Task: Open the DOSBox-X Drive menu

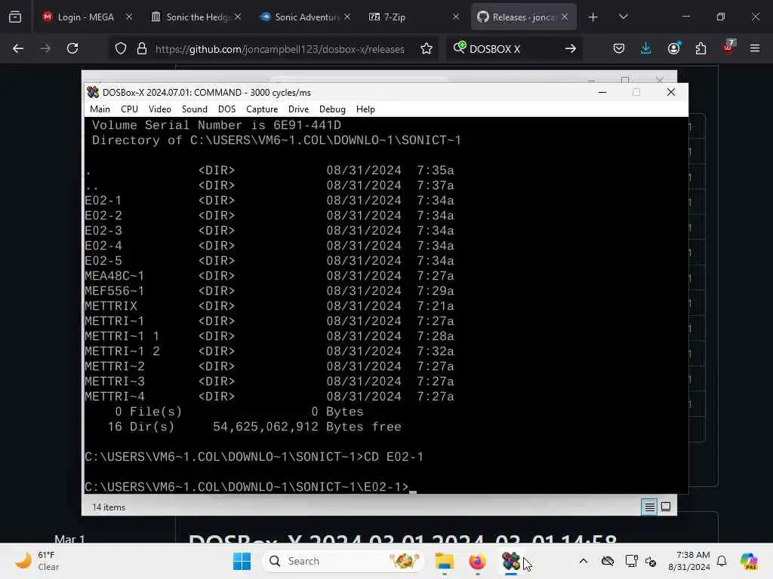Action: pyautogui.click(x=298, y=109)
